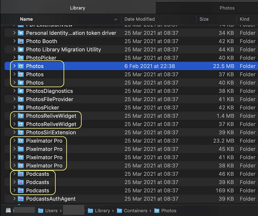Viewport: 258px width, 216px height.
Task: Click the Personal Identity token driver folder icon
Action: coord(21,33)
